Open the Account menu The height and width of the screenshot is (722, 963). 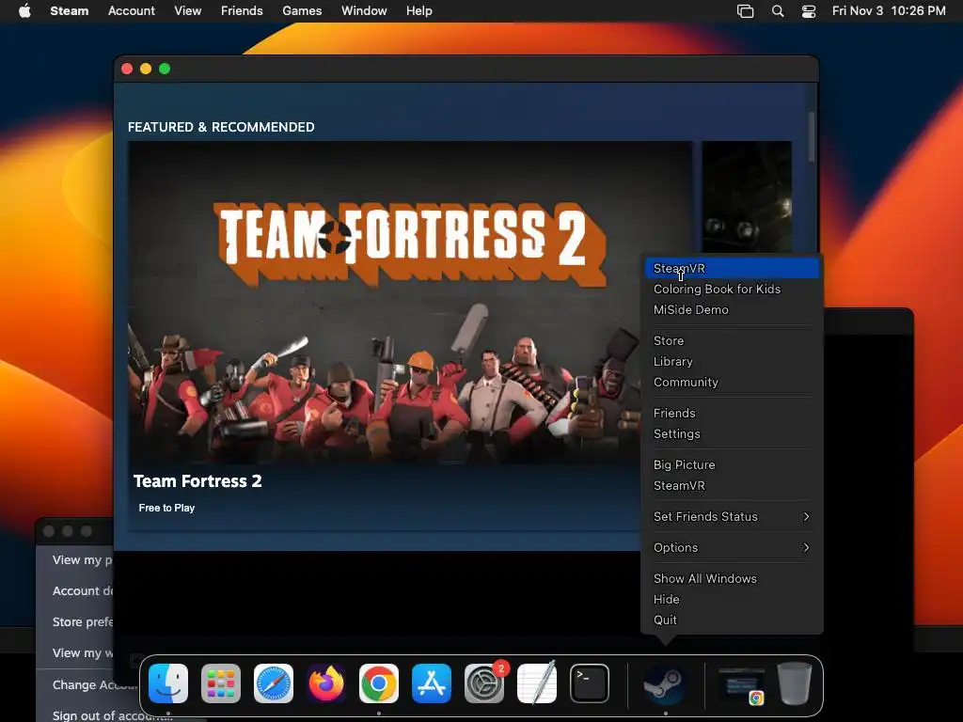pos(132,10)
